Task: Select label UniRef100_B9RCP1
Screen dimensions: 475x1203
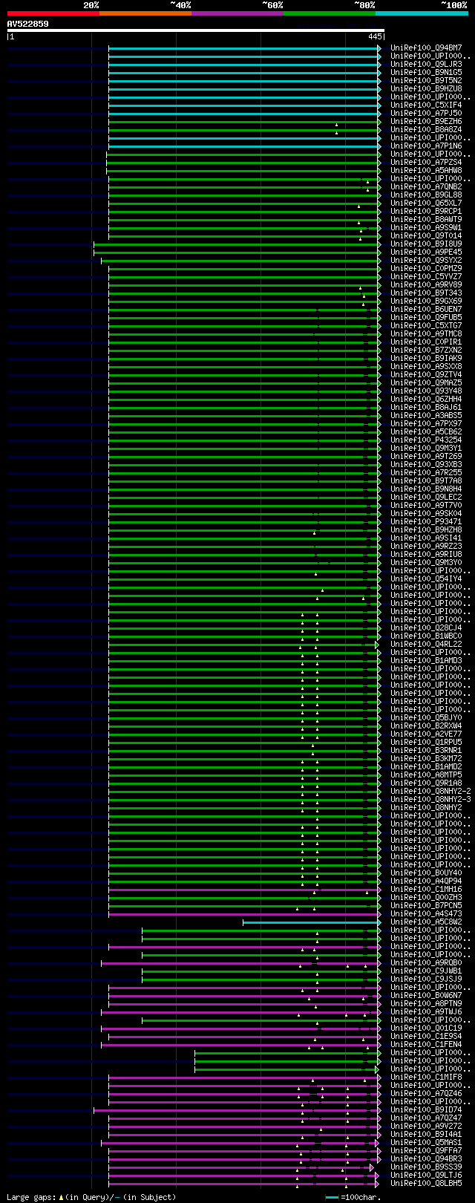Action: 426,212
